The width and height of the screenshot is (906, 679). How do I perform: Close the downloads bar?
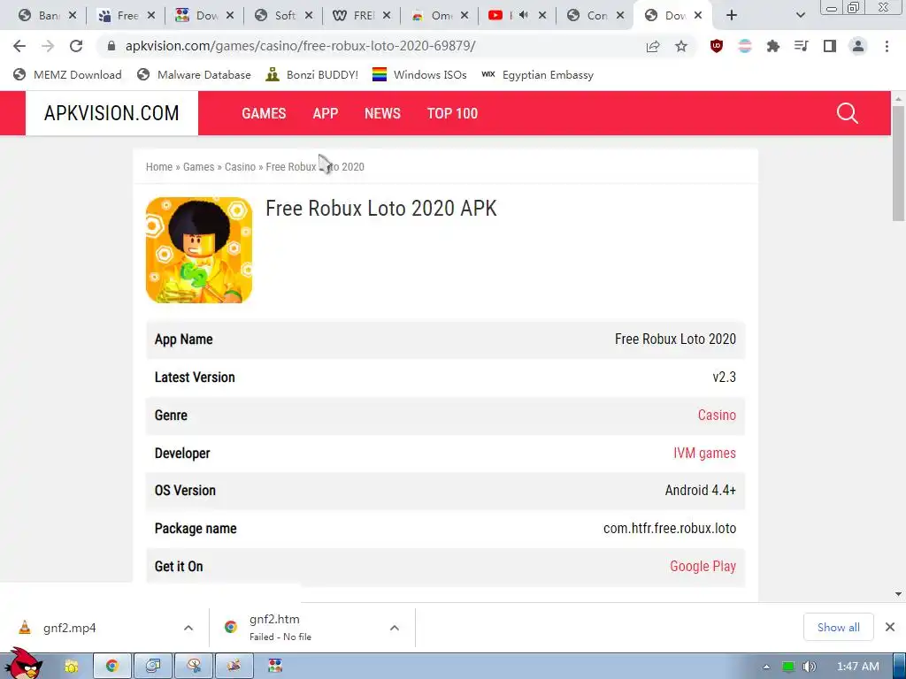point(890,627)
